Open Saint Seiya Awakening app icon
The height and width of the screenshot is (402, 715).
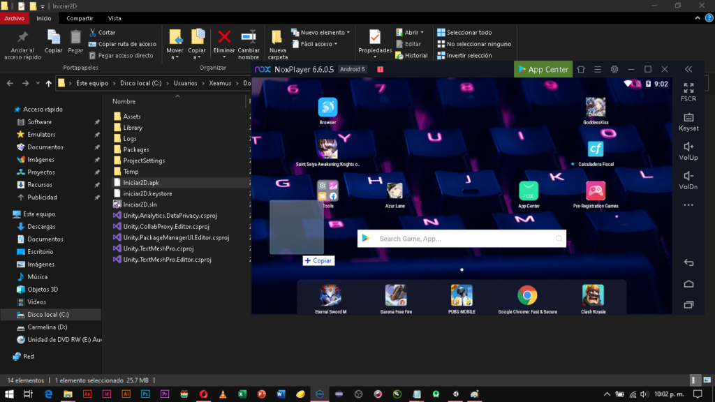(x=327, y=149)
